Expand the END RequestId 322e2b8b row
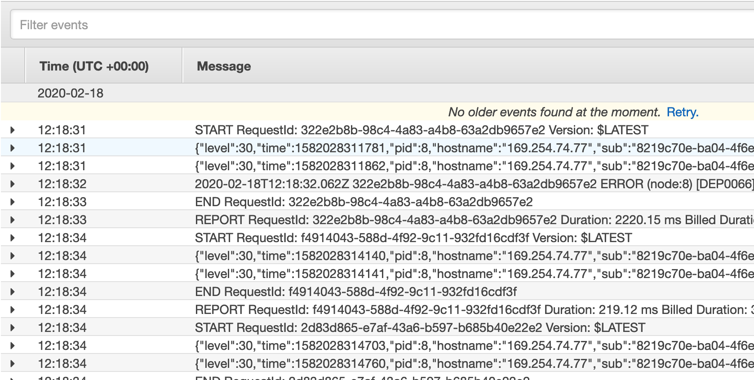This screenshot has width=754, height=380. tap(13, 202)
